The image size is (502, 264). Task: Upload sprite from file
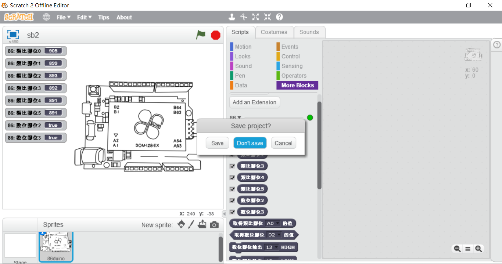point(202,224)
